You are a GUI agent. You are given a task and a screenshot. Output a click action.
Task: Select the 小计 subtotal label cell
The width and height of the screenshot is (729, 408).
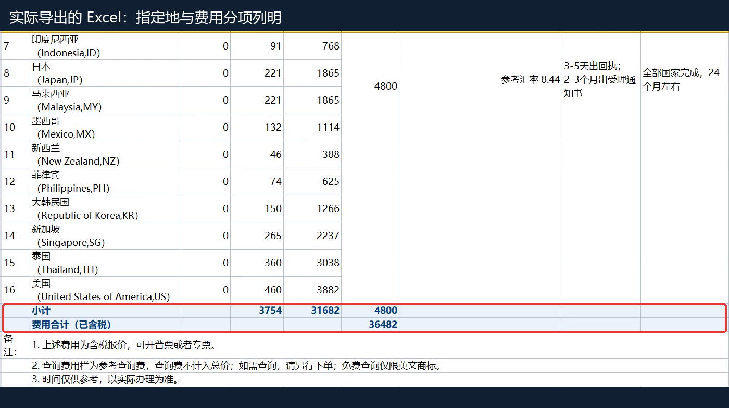pos(105,311)
